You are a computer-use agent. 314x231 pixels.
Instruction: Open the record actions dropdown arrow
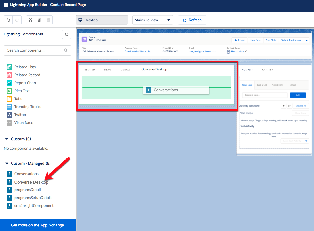[x=307, y=40]
